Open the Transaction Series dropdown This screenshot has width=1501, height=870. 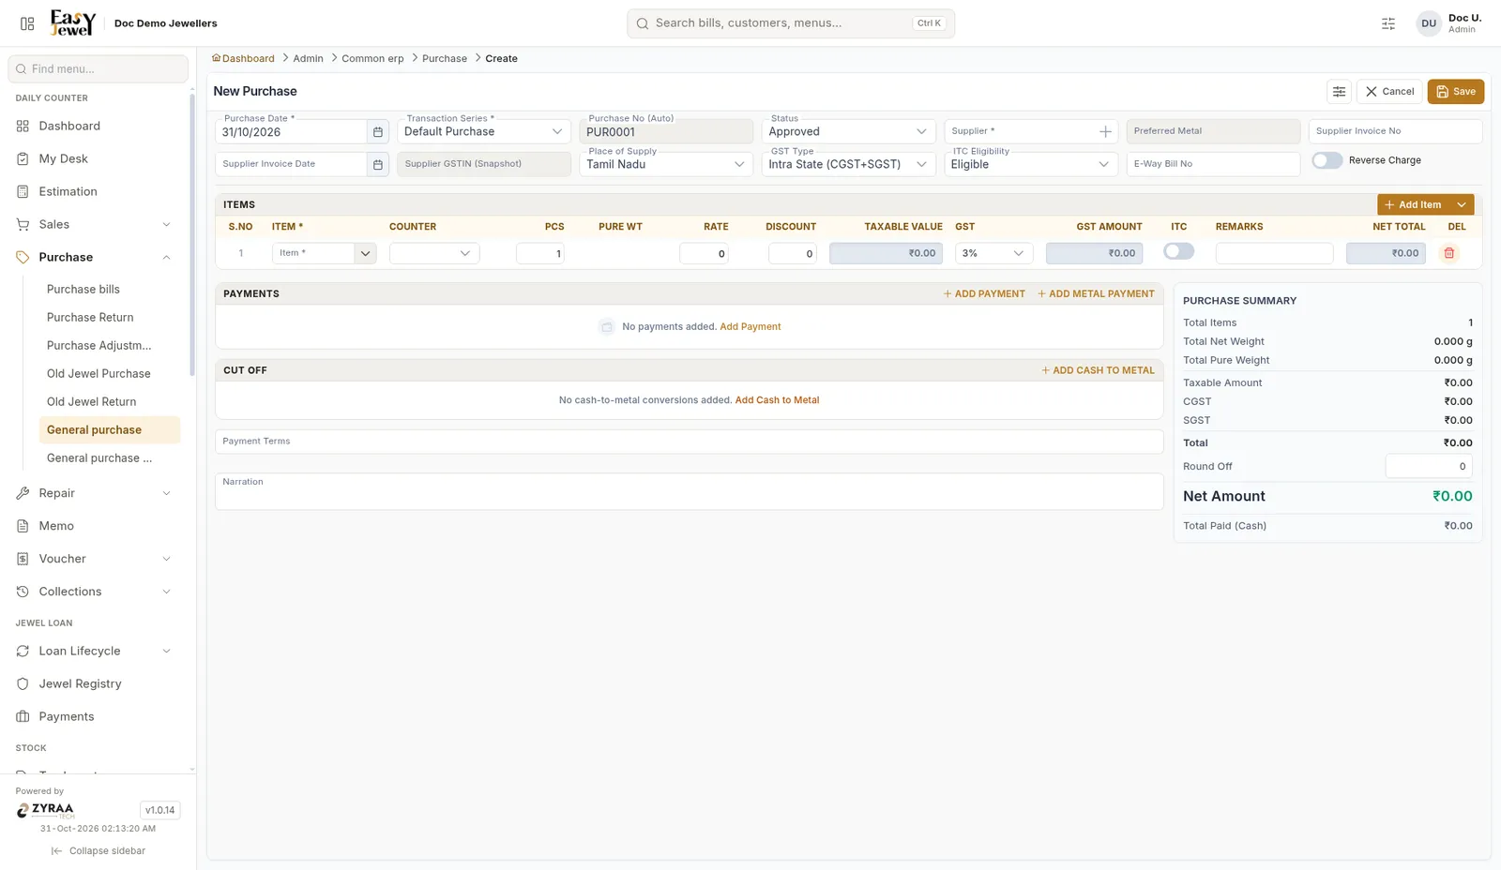pos(483,131)
